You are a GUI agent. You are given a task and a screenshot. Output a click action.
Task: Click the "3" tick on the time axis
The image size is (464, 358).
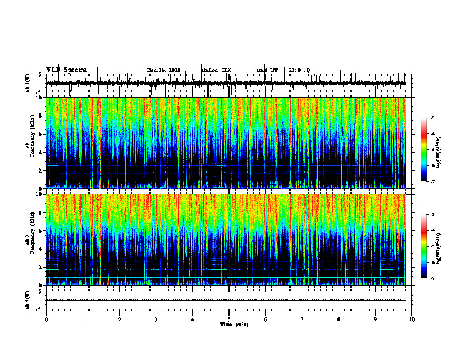coord(156,319)
